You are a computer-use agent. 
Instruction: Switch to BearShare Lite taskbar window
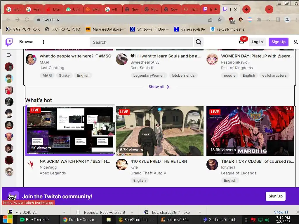136,220
